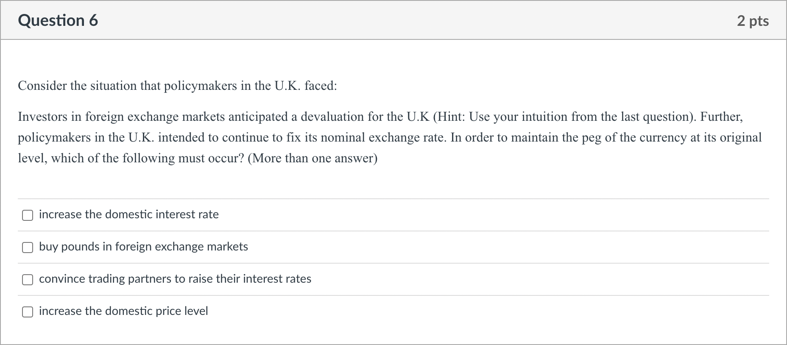Viewport: 787px width, 345px height.
Task: Select the 'increase the domestic price level' answer text
Action: (x=123, y=311)
